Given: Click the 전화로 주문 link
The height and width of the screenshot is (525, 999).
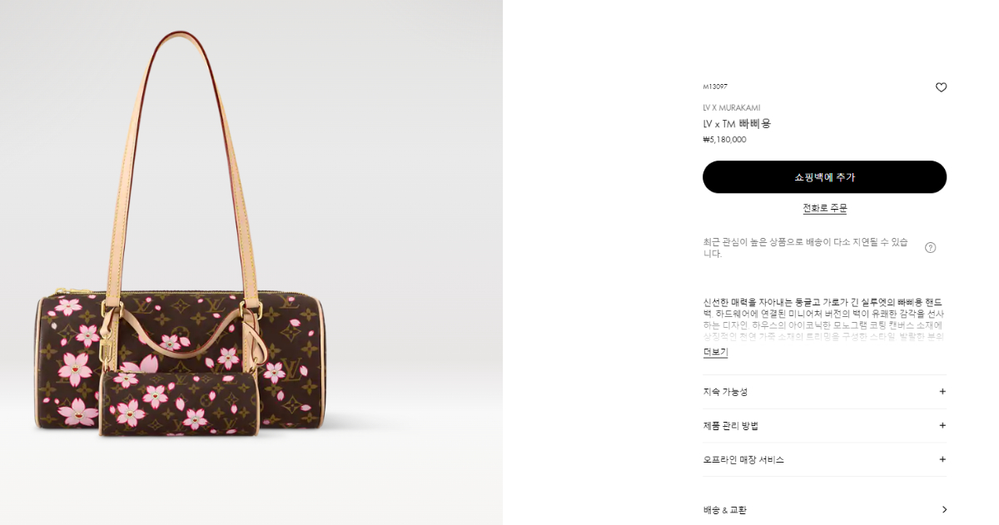Looking at the screenshot, I should click(824, 208).
